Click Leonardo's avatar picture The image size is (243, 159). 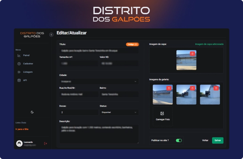[19, 143]
